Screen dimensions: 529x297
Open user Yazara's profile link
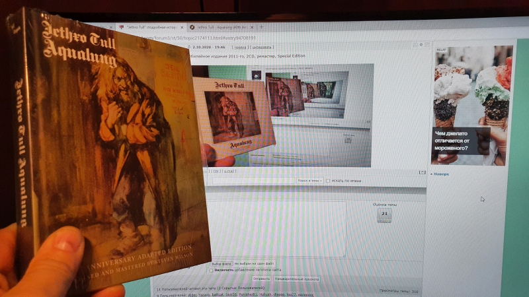204,294
